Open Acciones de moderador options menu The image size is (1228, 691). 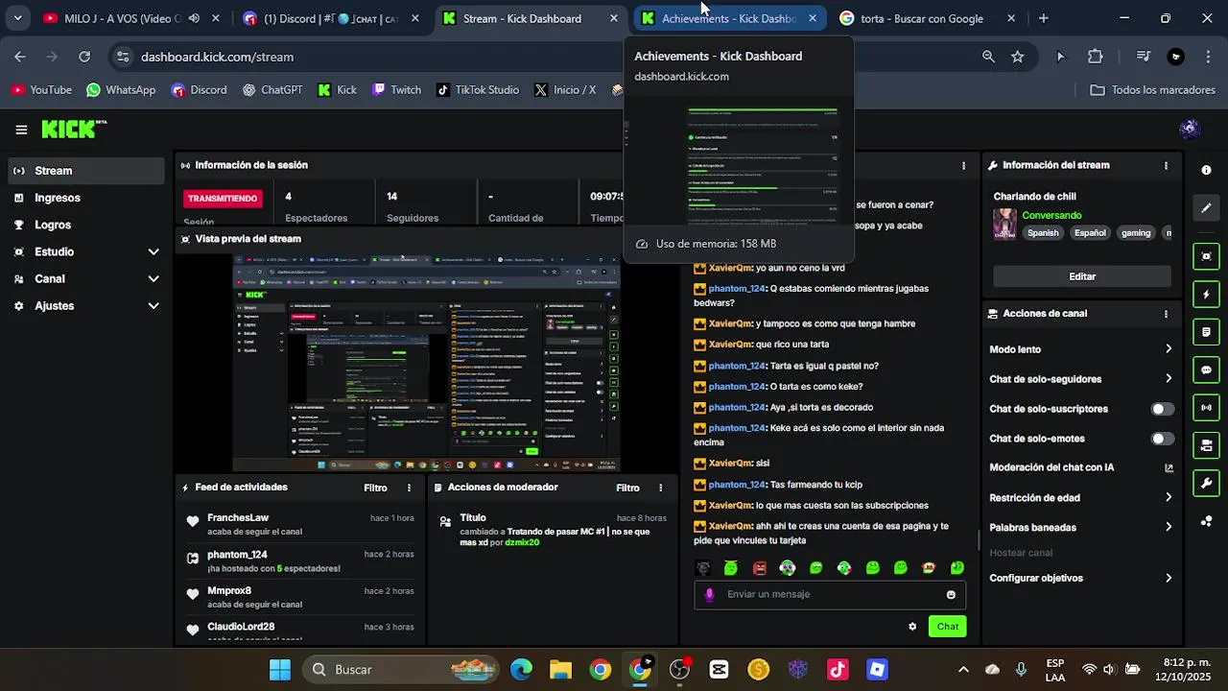click(660, 488)
